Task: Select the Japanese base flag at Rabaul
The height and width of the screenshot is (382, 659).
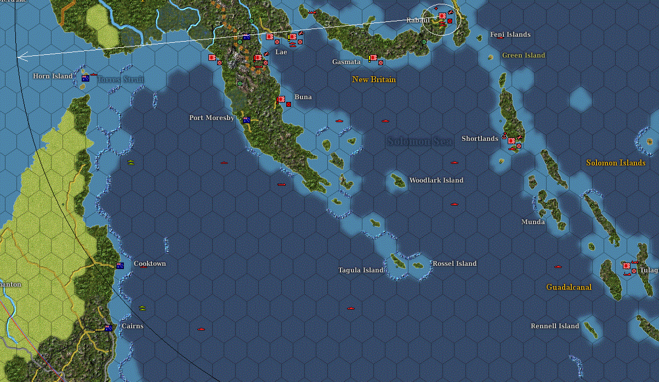Action: [x=442, y=16]
